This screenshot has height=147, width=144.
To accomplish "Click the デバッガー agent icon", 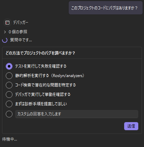I will click(x=7, y=23).
